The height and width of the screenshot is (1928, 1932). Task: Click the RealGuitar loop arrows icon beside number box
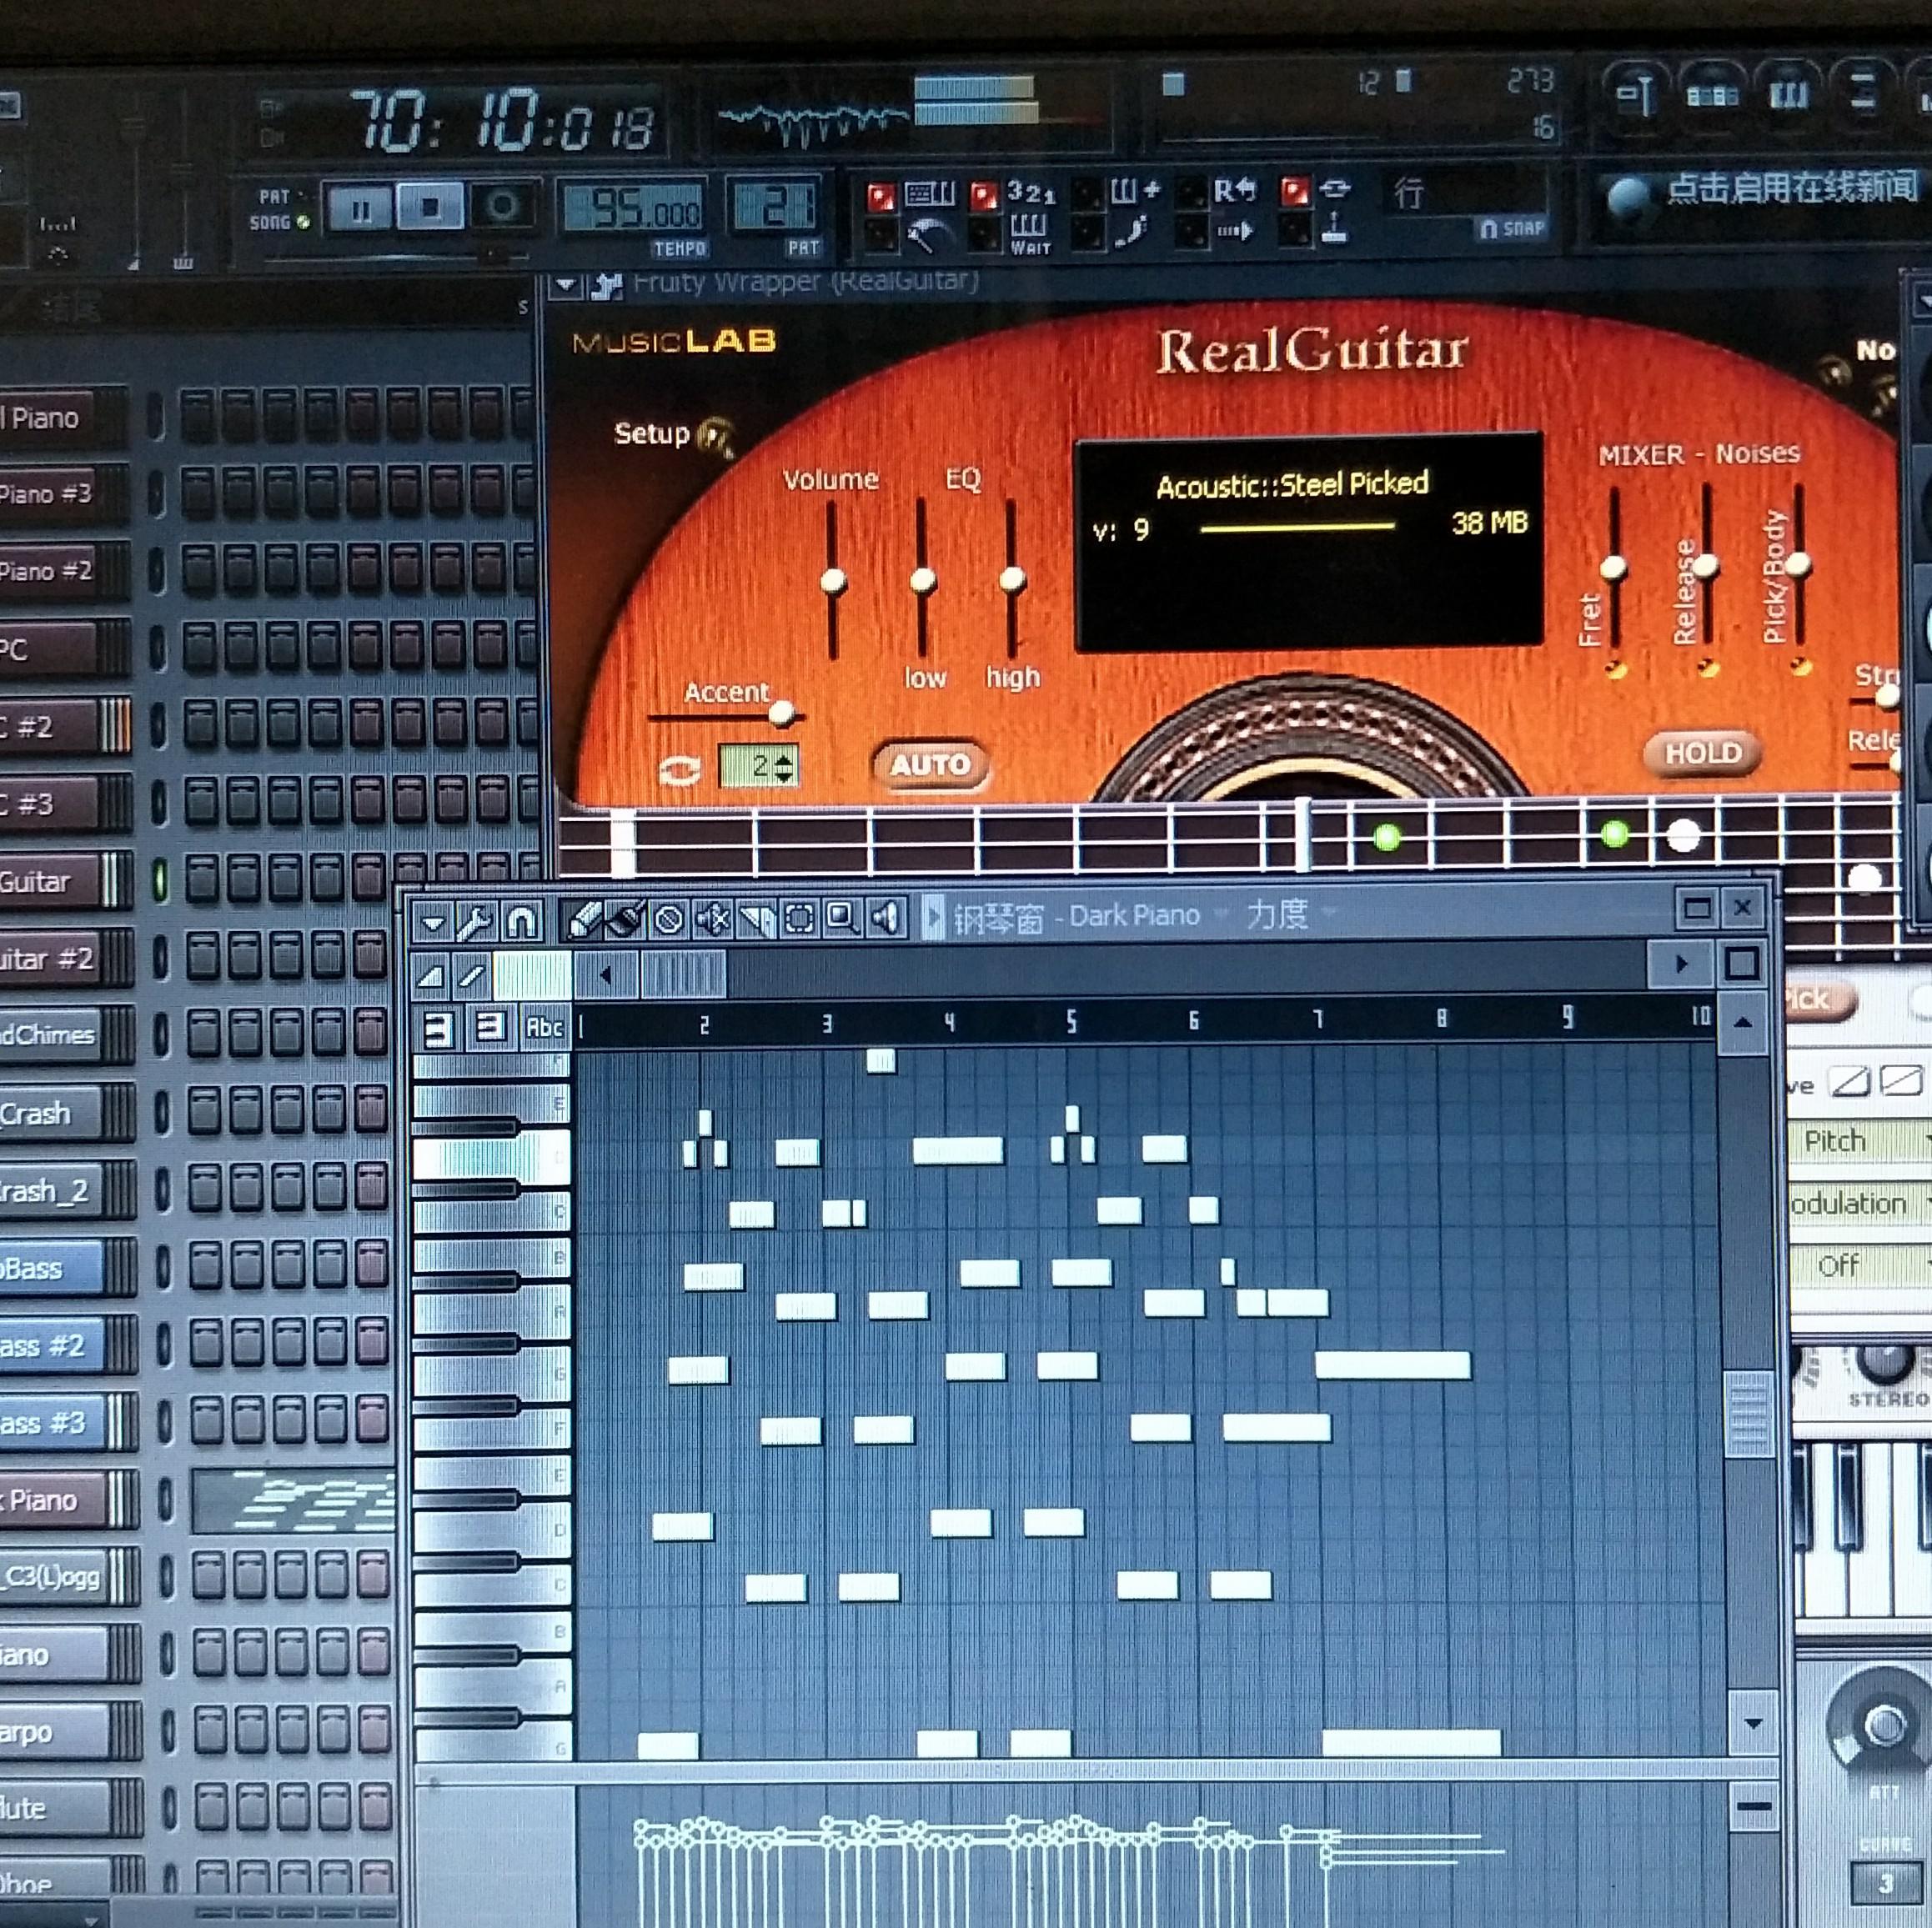point(680,769)
